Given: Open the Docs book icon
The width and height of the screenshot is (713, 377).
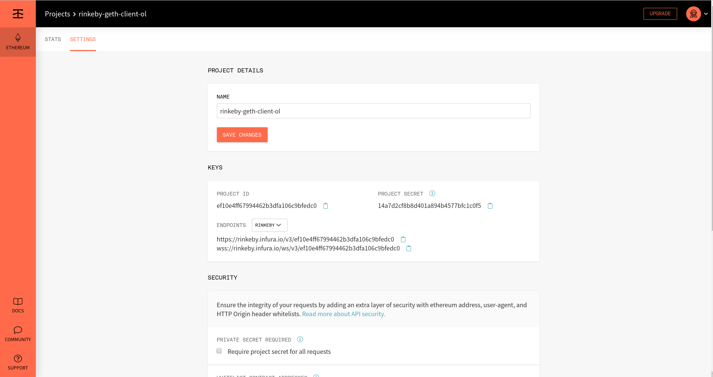Looking at the screenshot, I should (18, 301).
